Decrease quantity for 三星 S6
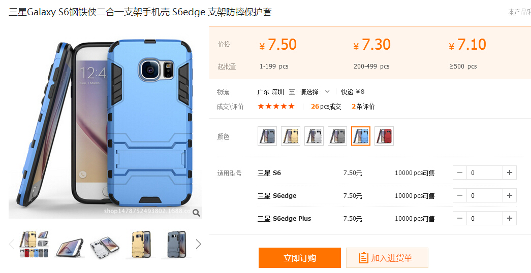 (459, 173)
